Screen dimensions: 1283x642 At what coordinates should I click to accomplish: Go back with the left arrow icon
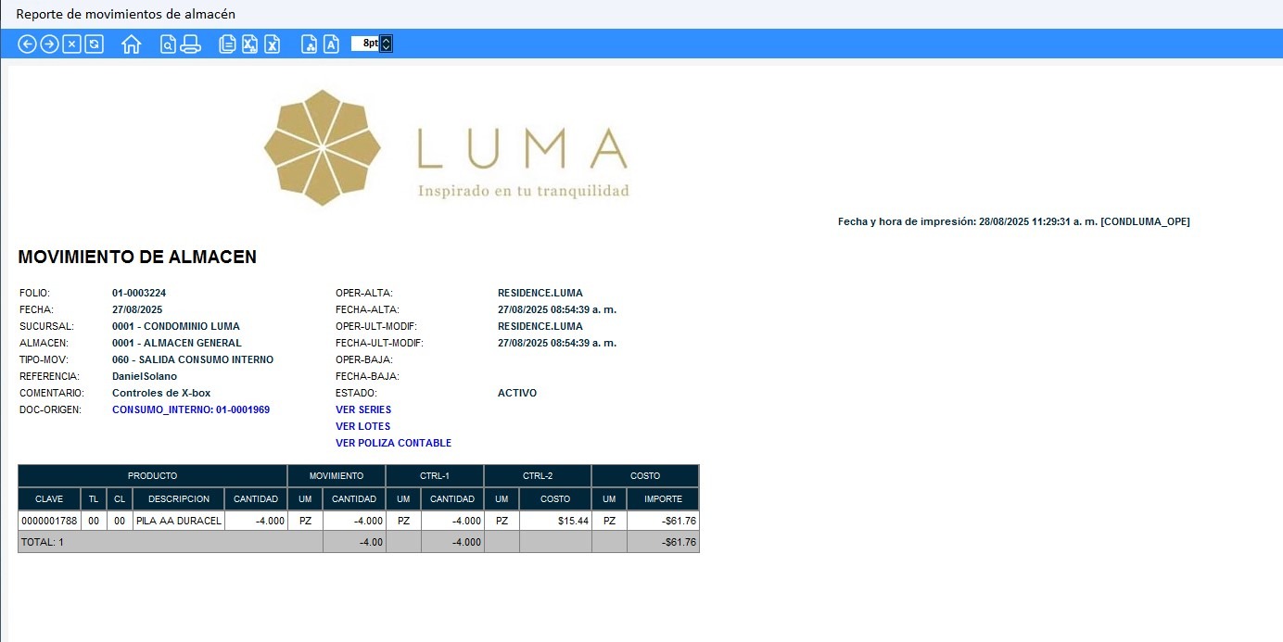coord(27,44)
